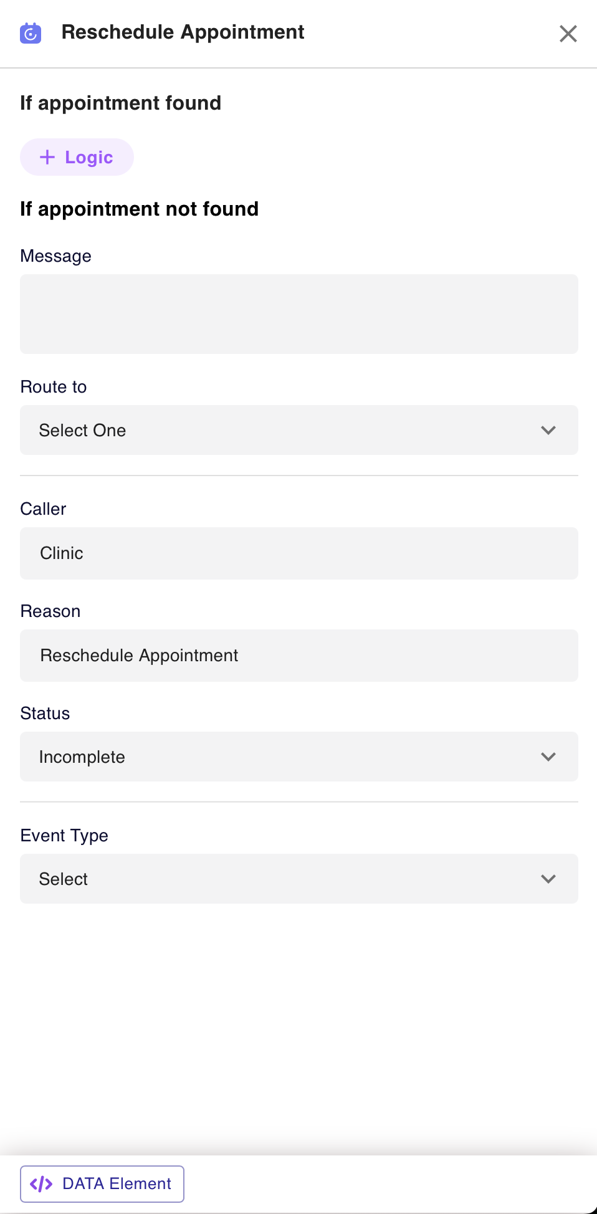Click the plus icon beside Logic
597x1214 pixels.
coord(47,157)
